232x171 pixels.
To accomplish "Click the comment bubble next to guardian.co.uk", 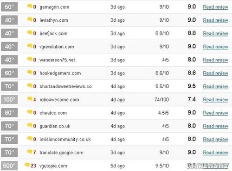I will [29, 125].
